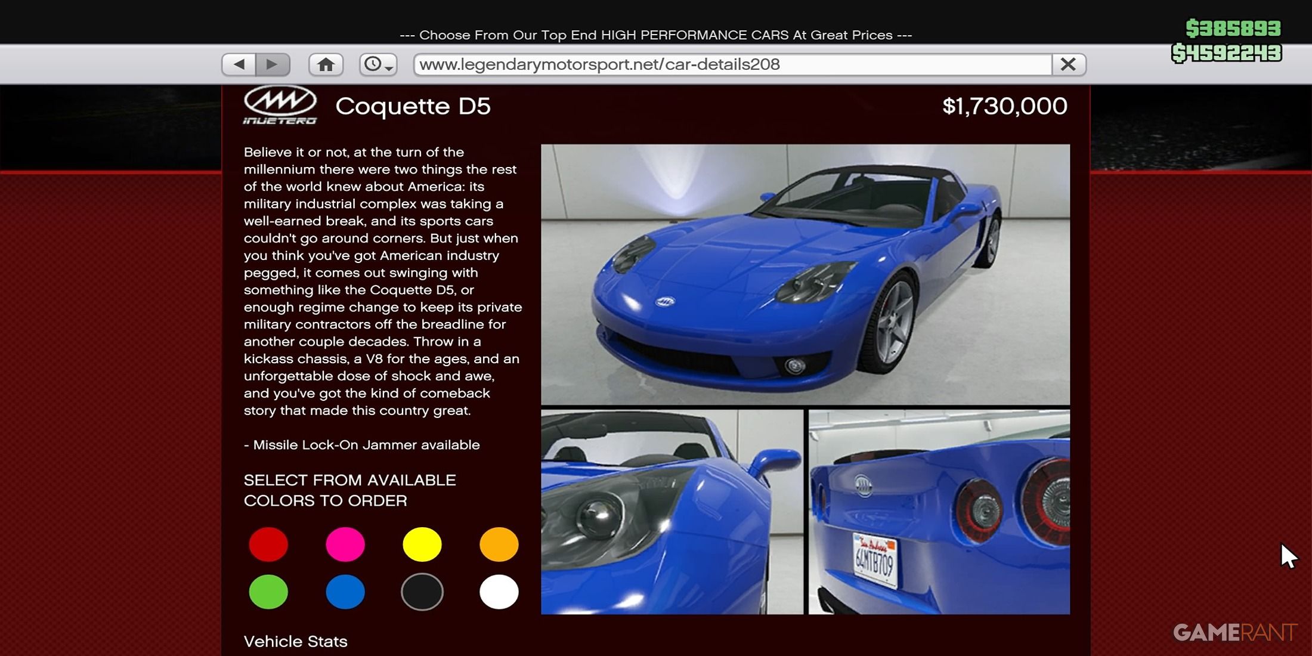Click the browser back arrow button
The image size is (1312, 656).
[x=239, y=64]
